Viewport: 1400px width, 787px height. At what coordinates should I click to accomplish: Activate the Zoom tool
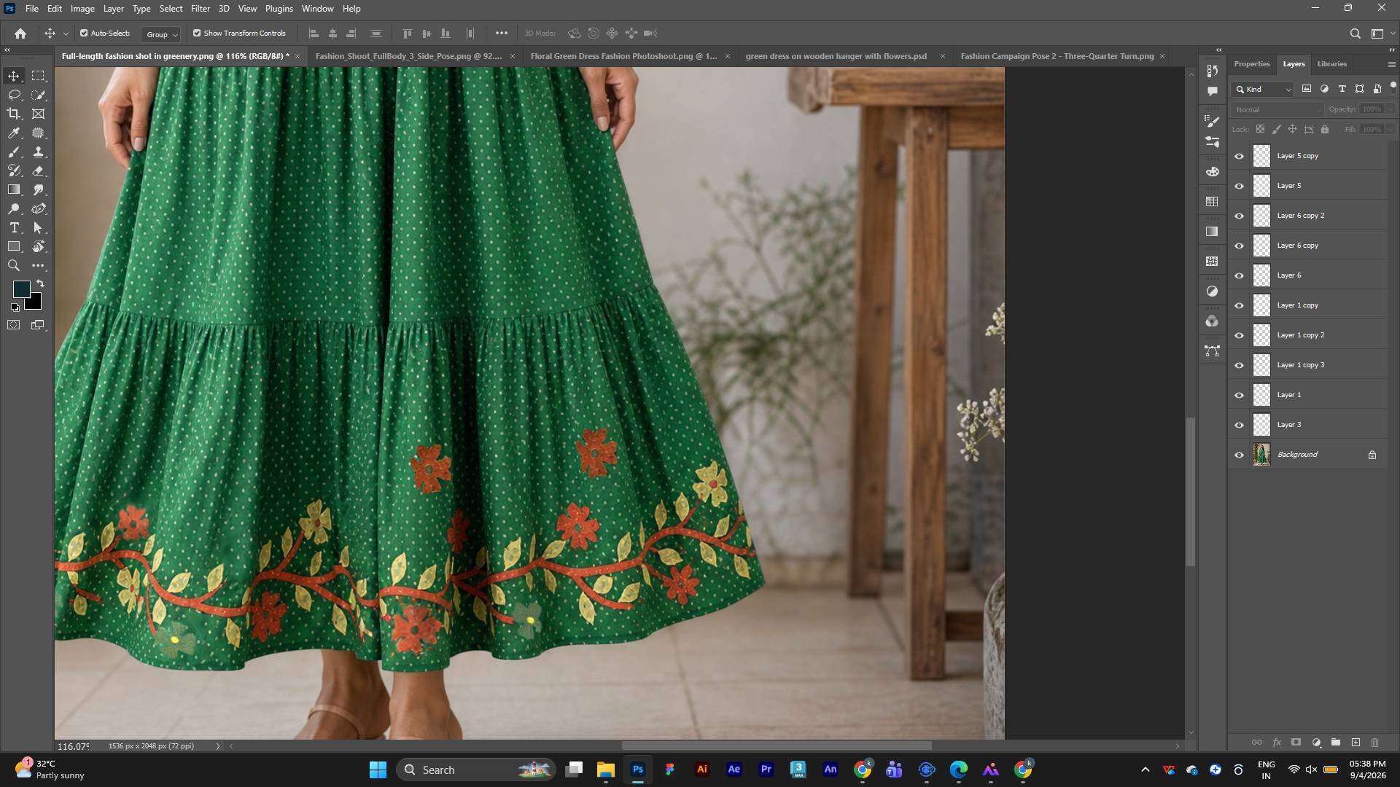[x=14, y=265]
